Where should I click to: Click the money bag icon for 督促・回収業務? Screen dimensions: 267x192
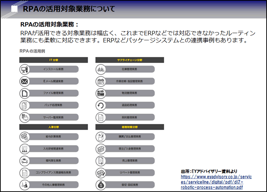click(x=101, y=185)
